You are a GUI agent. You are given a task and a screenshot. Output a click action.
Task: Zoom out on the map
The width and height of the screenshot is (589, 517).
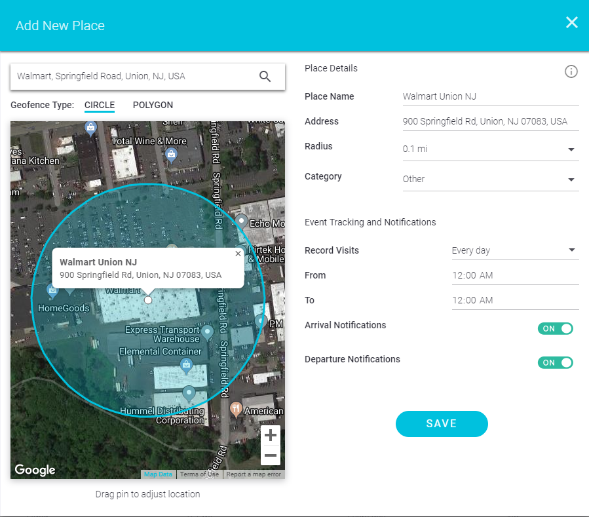(x=271, y=455)
